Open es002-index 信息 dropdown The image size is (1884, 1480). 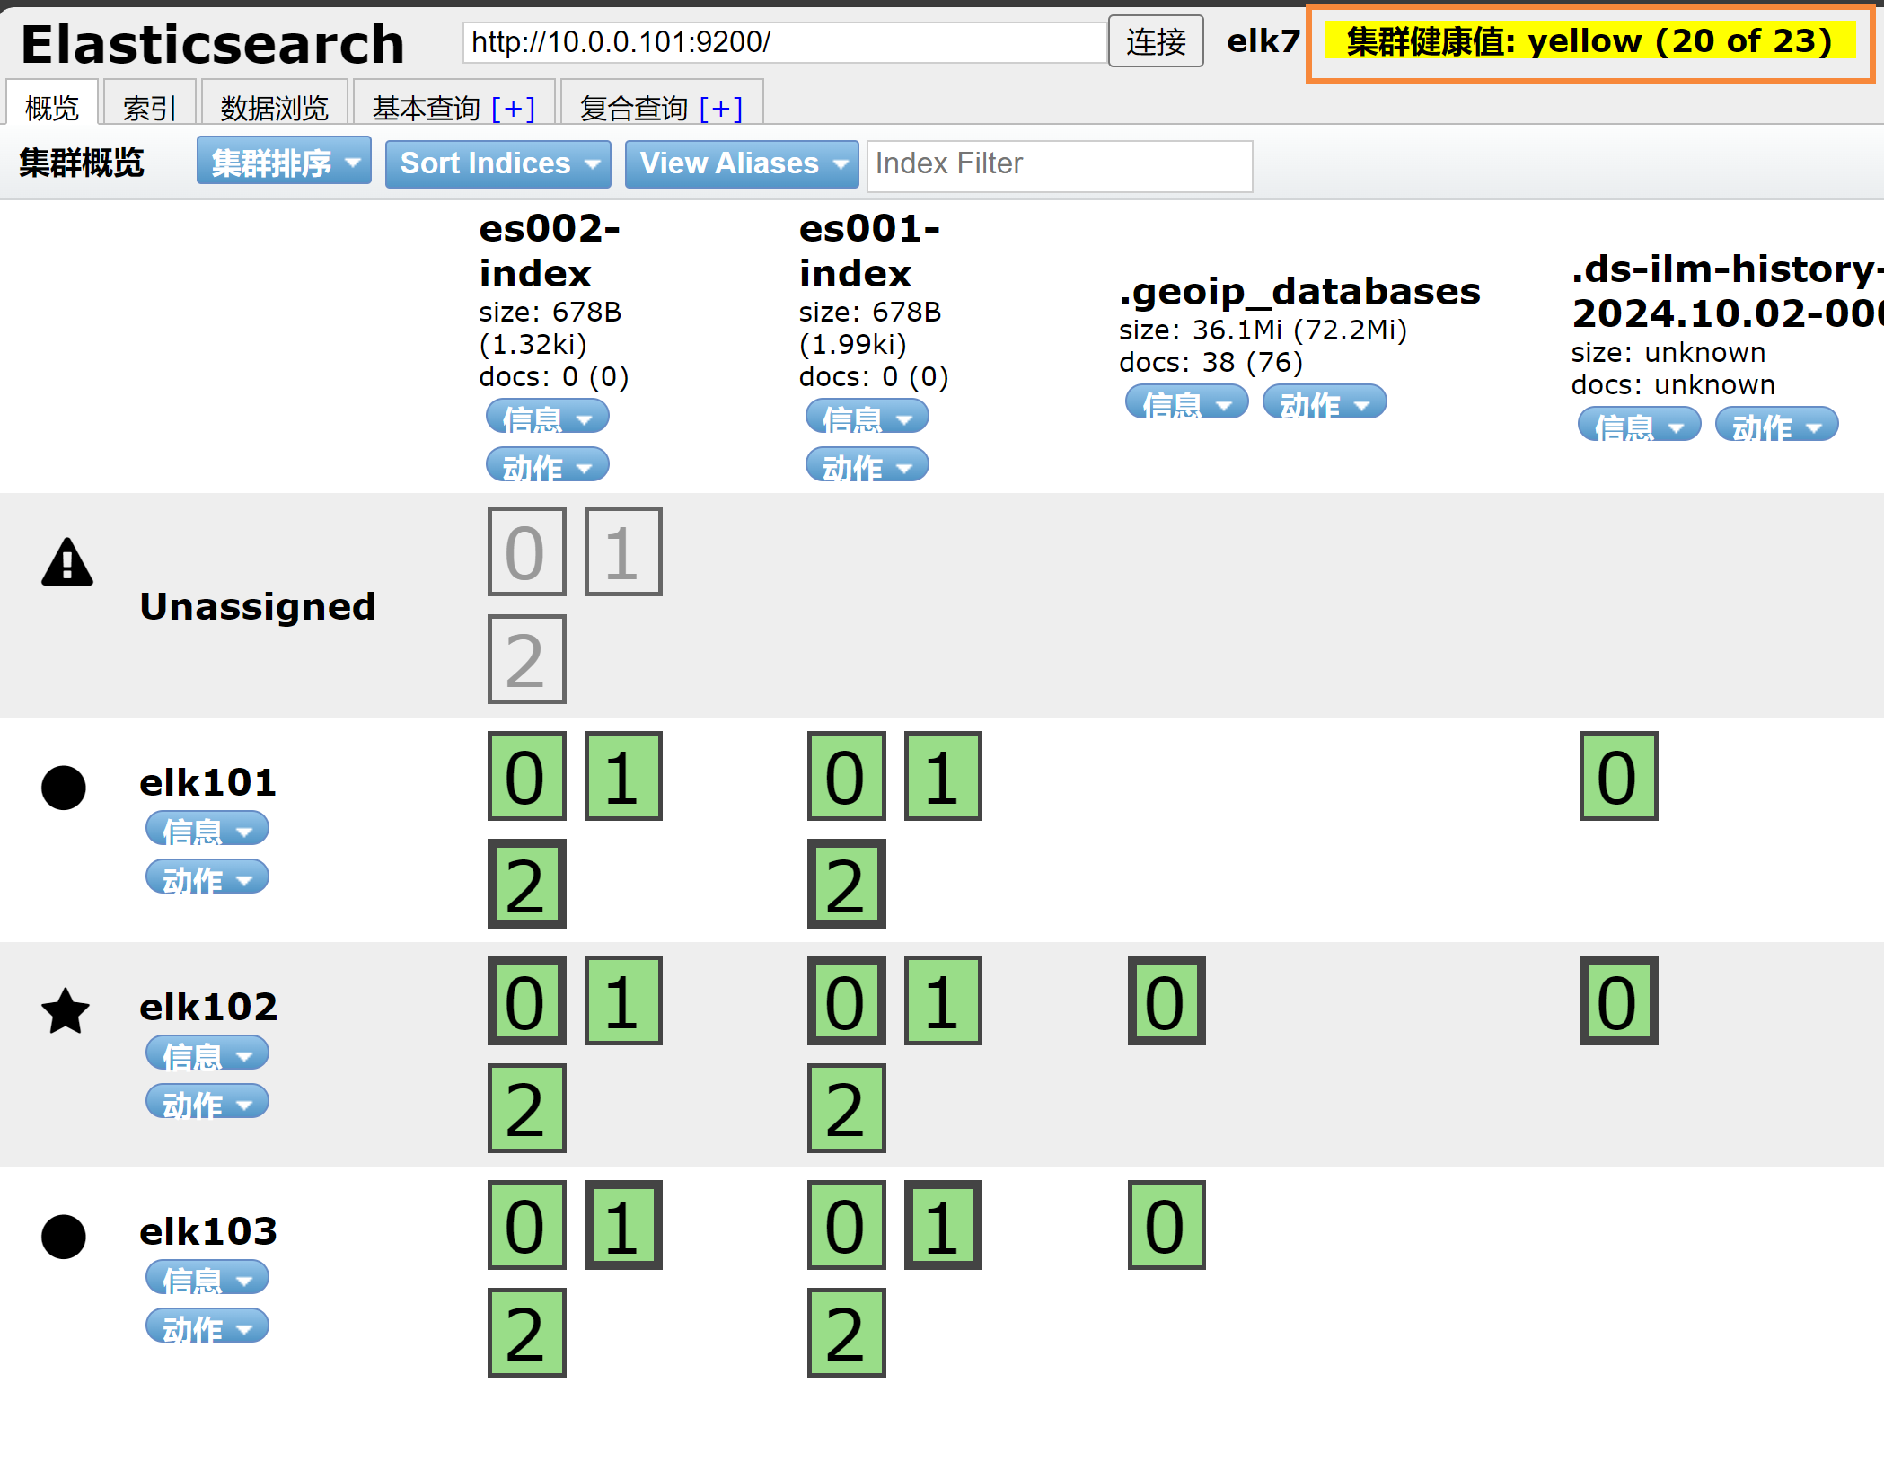tap(548, 417)
